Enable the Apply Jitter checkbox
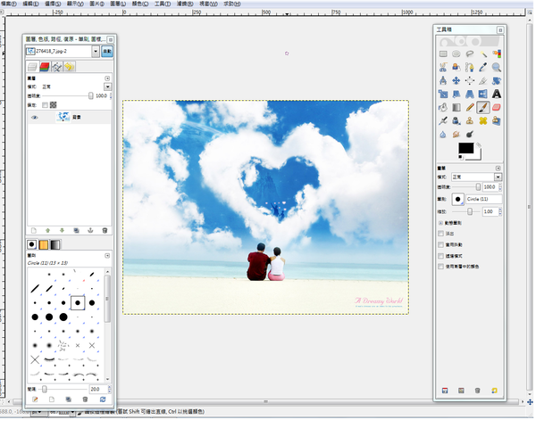536x428 pixels. [440, 244]
